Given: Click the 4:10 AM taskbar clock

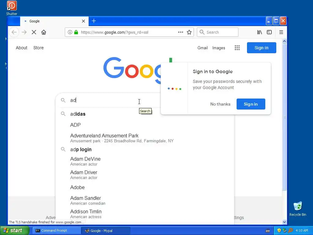Looking at the screenshot, I should [x=302, y=230].
